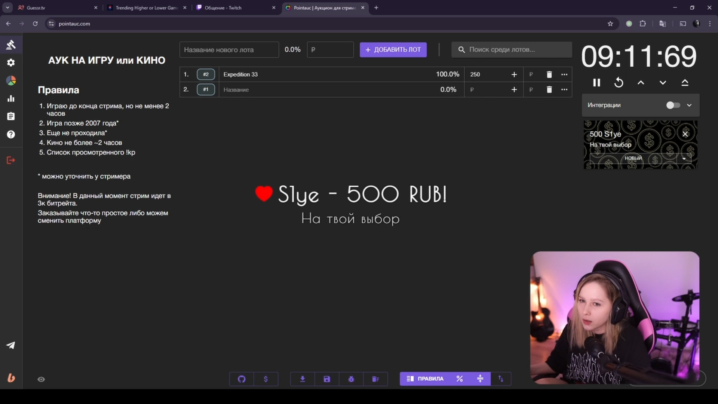
Task: Open the новый lot dropdown on donation card
Action: (x=684, y=159)
